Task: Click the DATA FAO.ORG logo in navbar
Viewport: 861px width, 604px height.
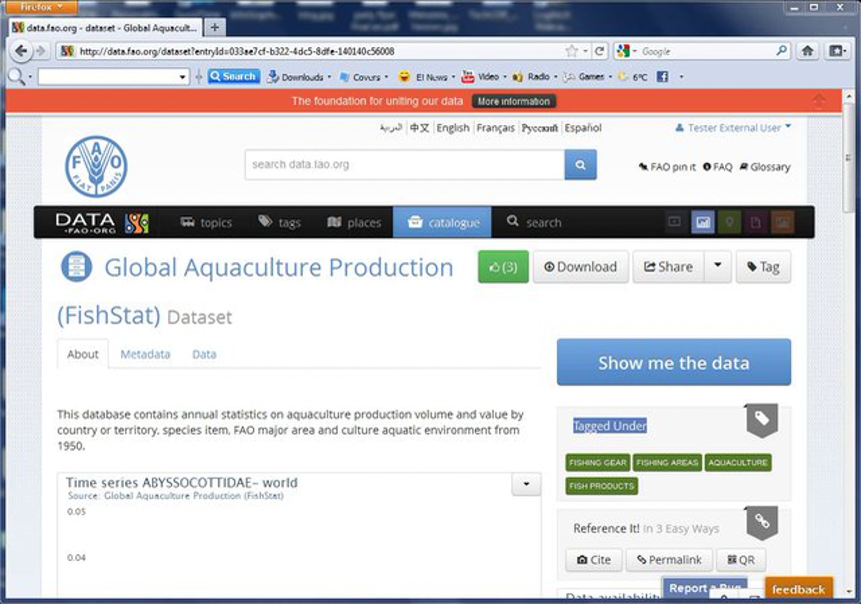Action: pos(102,223)
